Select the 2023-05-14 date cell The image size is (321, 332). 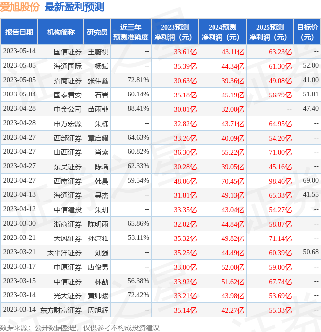coord(19,51)
